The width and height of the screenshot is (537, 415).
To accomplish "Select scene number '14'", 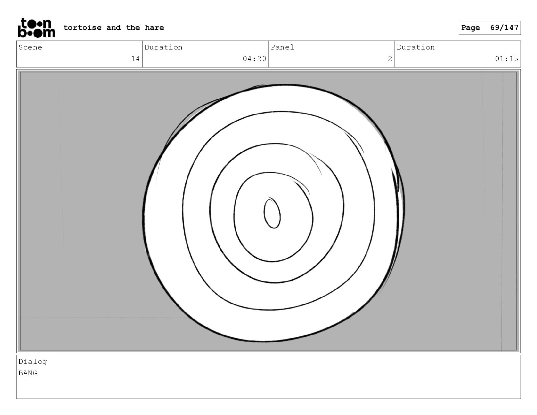I will pyautogui.click(x=136, y=59).
